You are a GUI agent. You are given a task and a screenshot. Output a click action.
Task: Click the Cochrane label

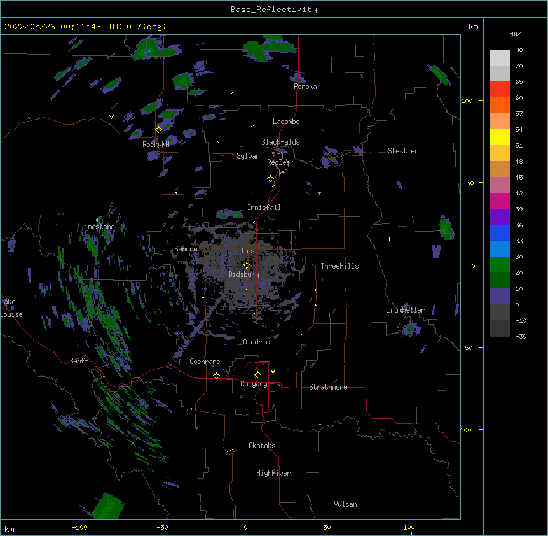click(x=205, y=362)
